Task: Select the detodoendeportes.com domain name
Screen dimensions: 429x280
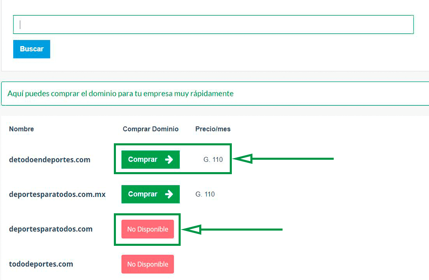Action: [x=49, y=159]
